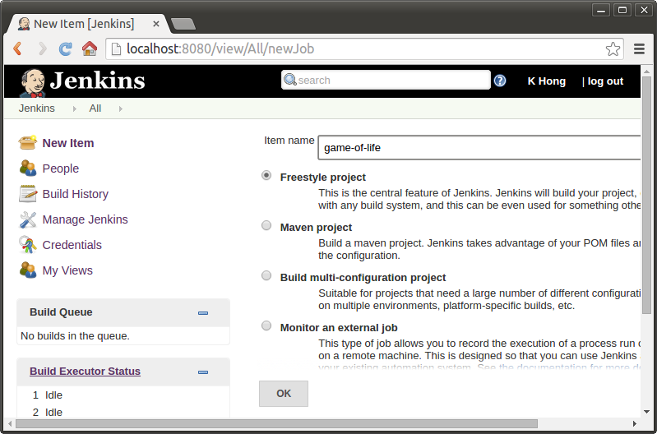Click the Build History notepad icon
This screenshot has width=657, height=434.
pos(28,193)
